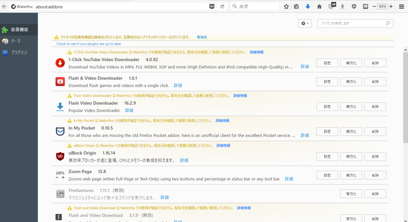408x222 pixels.
Task: Open 詳細情報 link for Flash Video Downloader warning
Action: (x=240, y=96)
